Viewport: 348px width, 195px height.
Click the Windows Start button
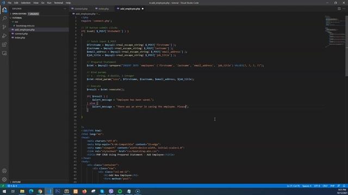point(4,191)
